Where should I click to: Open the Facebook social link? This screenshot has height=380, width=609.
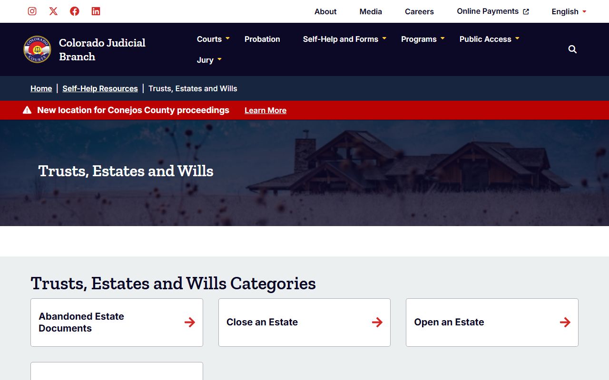tap(75, 11)
